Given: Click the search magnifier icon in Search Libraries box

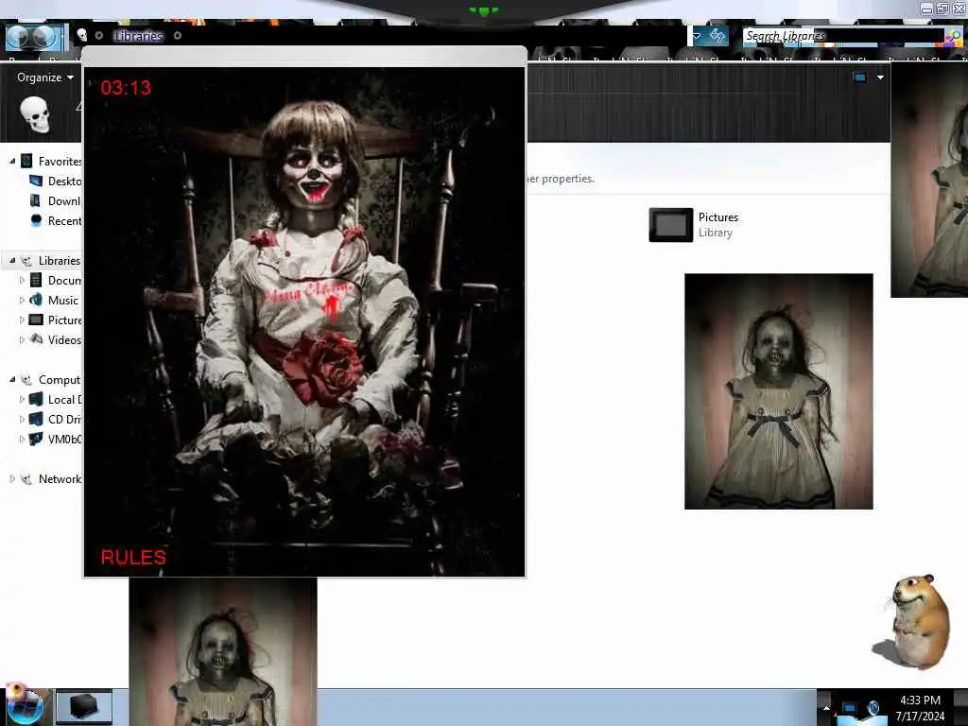Looking at the screenshot, I should click(x=955, y=37).
